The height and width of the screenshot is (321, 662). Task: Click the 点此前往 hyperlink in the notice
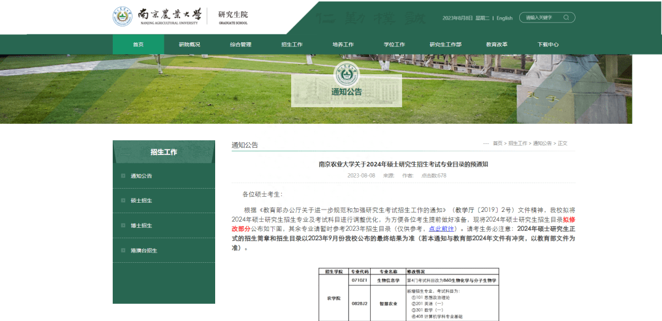coord(442,227)
